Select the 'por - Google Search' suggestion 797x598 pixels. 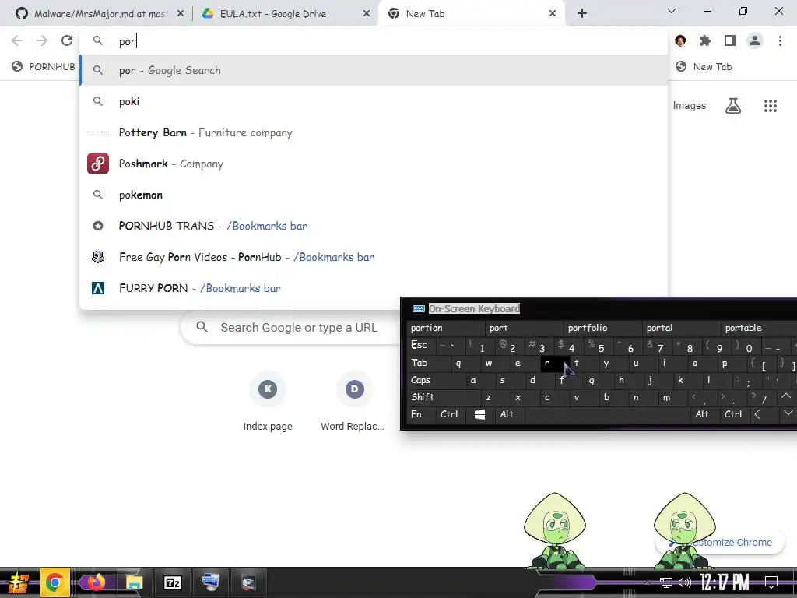(x=374, y=70)
